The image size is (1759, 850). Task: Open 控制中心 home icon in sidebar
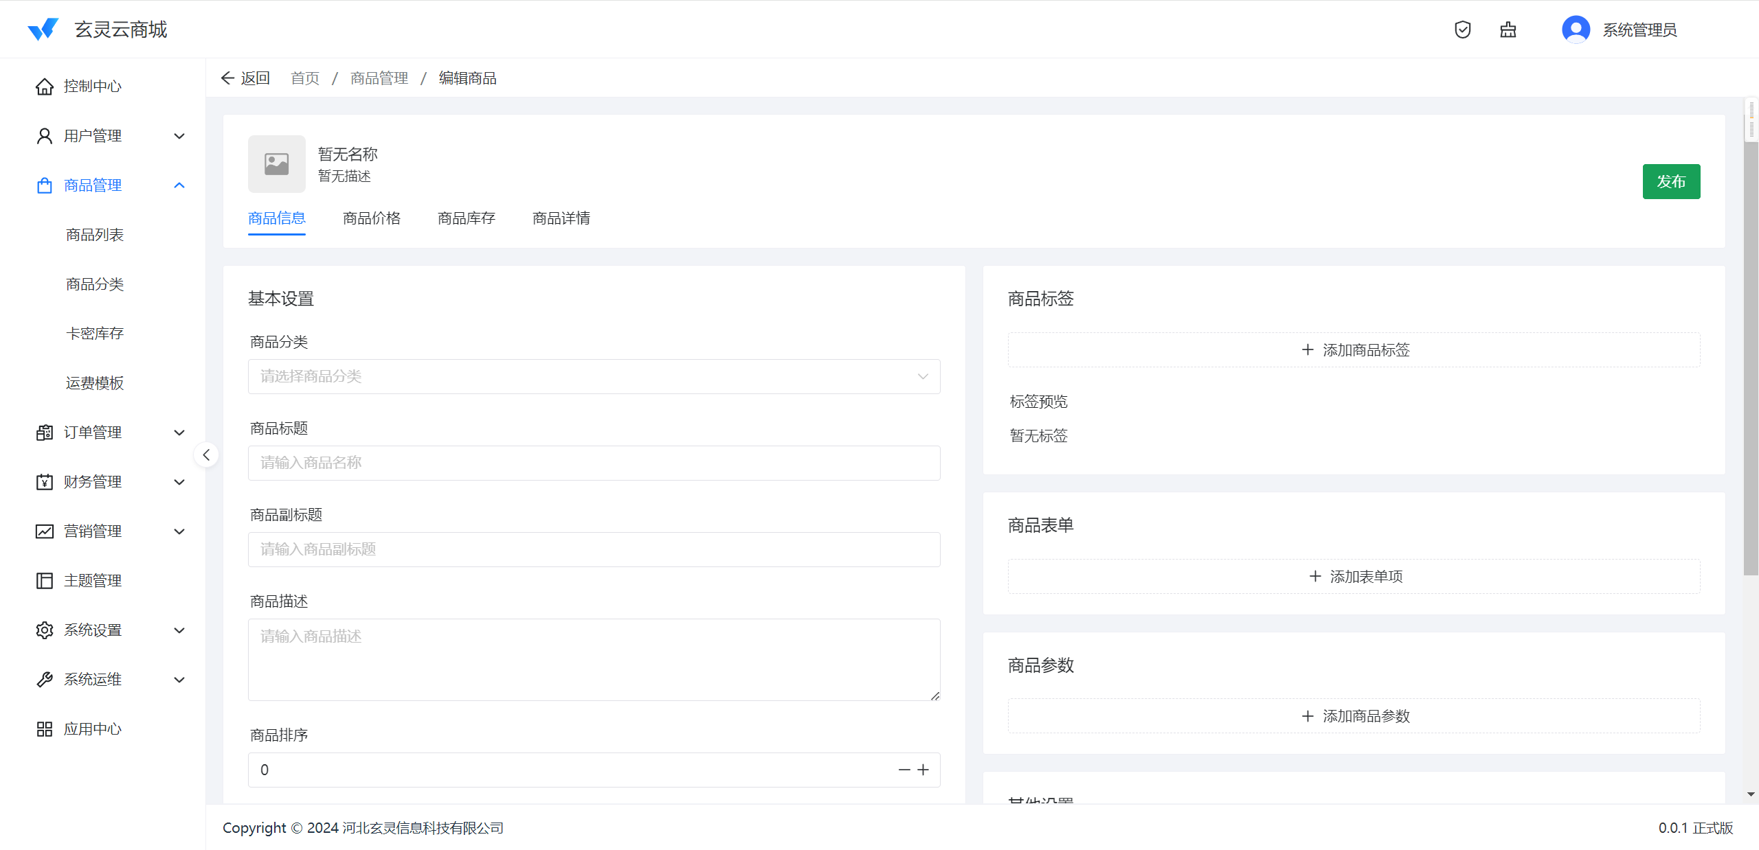pos(45,87)
